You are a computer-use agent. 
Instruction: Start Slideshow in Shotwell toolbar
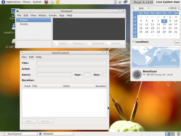tap(96, 44)
